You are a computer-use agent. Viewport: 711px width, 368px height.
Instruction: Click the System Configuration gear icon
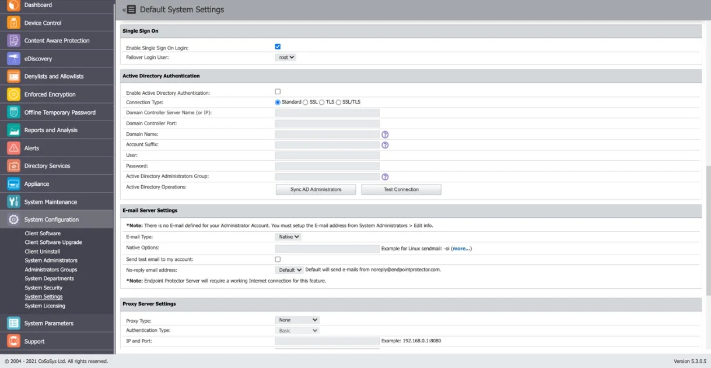tap(13, 220)
